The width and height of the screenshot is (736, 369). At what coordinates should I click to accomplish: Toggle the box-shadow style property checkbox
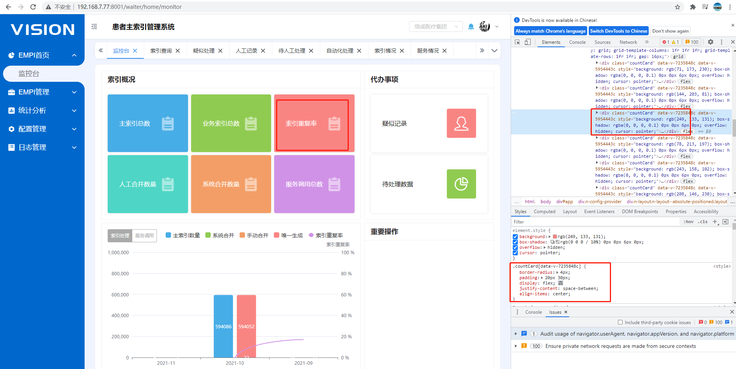[x=515, y=242]
